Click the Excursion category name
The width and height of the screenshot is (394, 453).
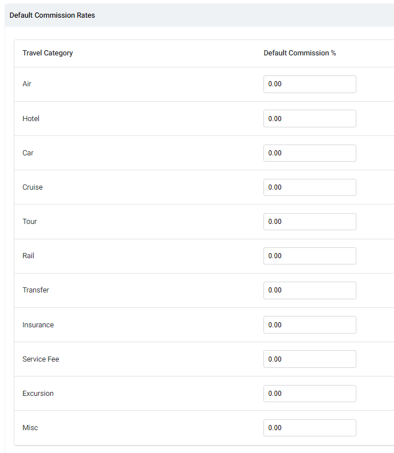38,394
